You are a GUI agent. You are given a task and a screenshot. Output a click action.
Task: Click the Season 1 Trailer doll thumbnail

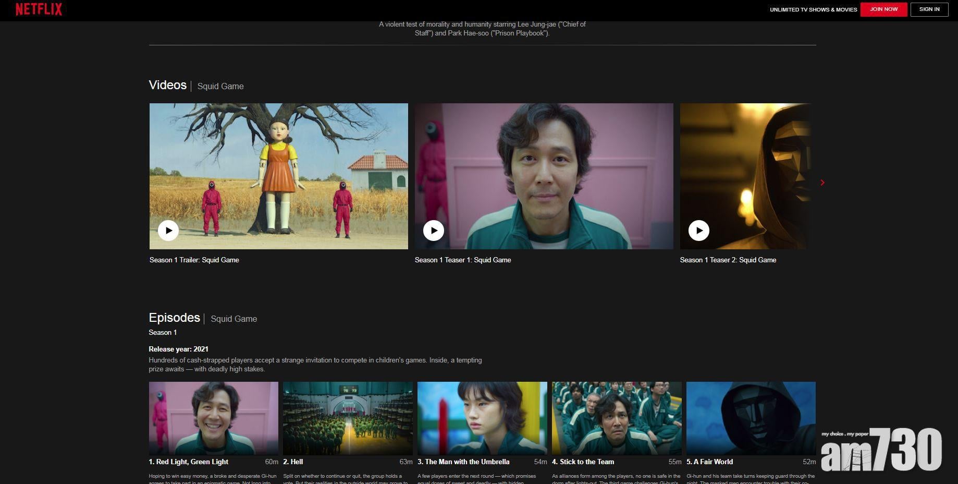click(279, 167)
